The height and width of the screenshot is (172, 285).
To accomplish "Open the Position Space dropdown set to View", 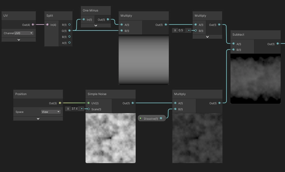I will click(50, 112).
